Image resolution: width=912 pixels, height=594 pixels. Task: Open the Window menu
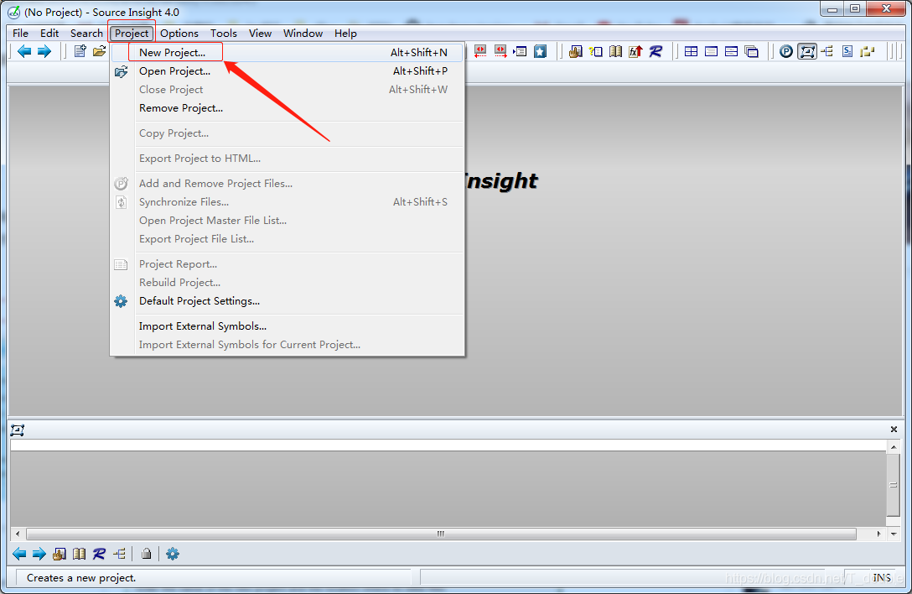303,34
